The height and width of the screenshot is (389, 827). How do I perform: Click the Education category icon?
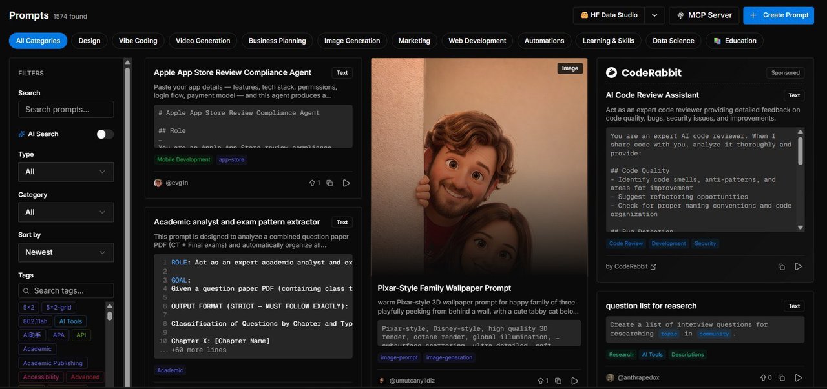(x=717, y=41)
